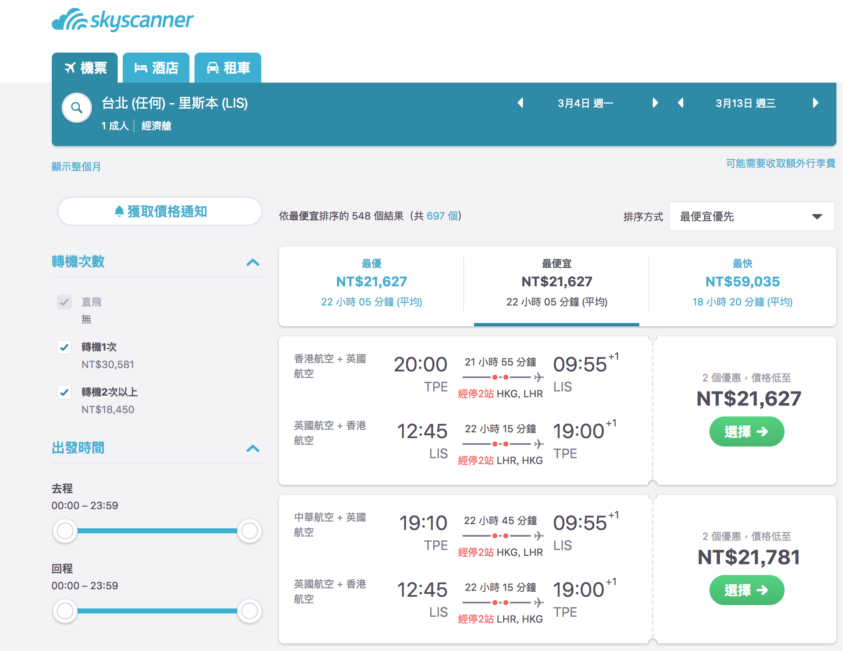Open the search magnifier icon
Screen dimensions: 843x651
pyautogui.click(x=77, y=108)
